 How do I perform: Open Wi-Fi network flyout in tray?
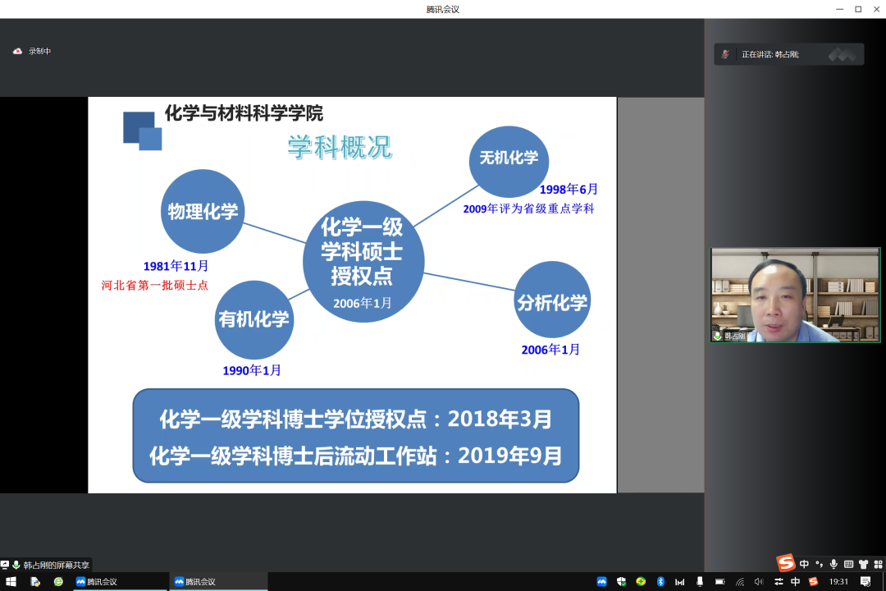(740, 582)
